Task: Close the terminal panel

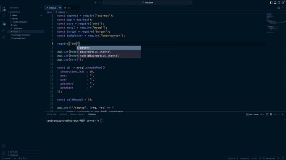Action: pos(282,114)
